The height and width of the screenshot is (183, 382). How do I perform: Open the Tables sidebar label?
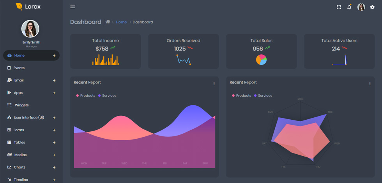pyautogui.click(x=19, y=143)
